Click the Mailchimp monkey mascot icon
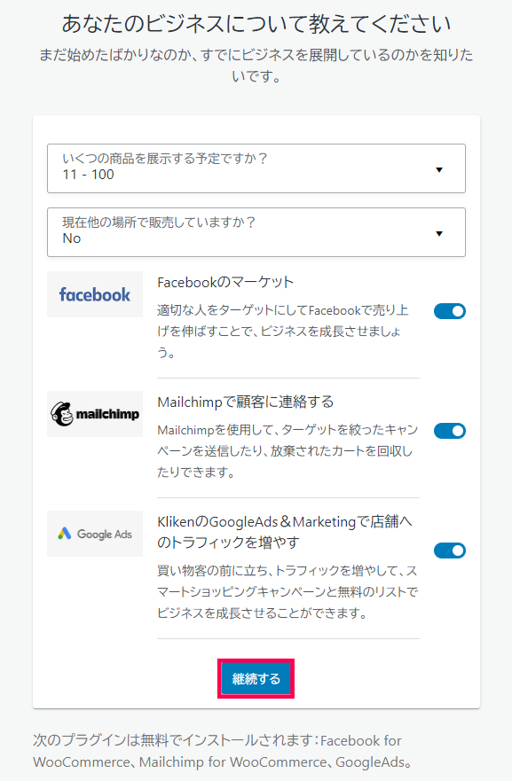Viewport: 512px width, 781px height. 62,414
